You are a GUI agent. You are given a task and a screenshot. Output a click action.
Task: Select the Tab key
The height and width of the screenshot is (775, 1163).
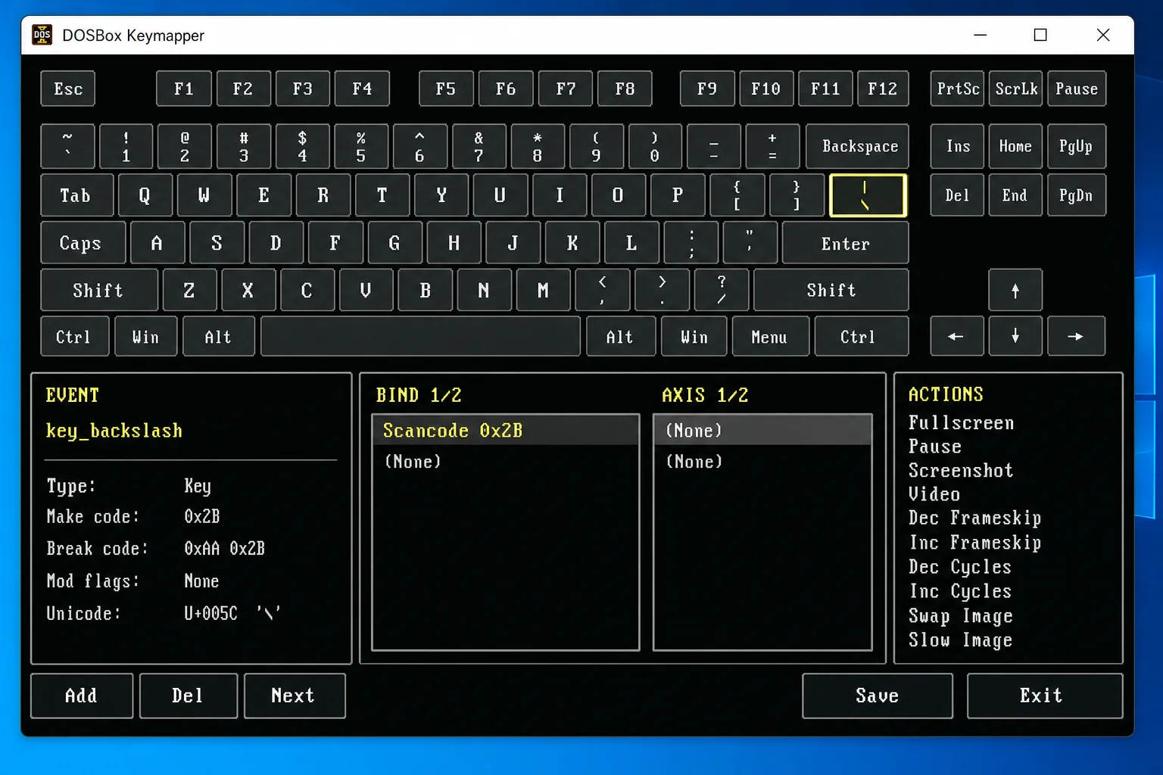[77, 195]
